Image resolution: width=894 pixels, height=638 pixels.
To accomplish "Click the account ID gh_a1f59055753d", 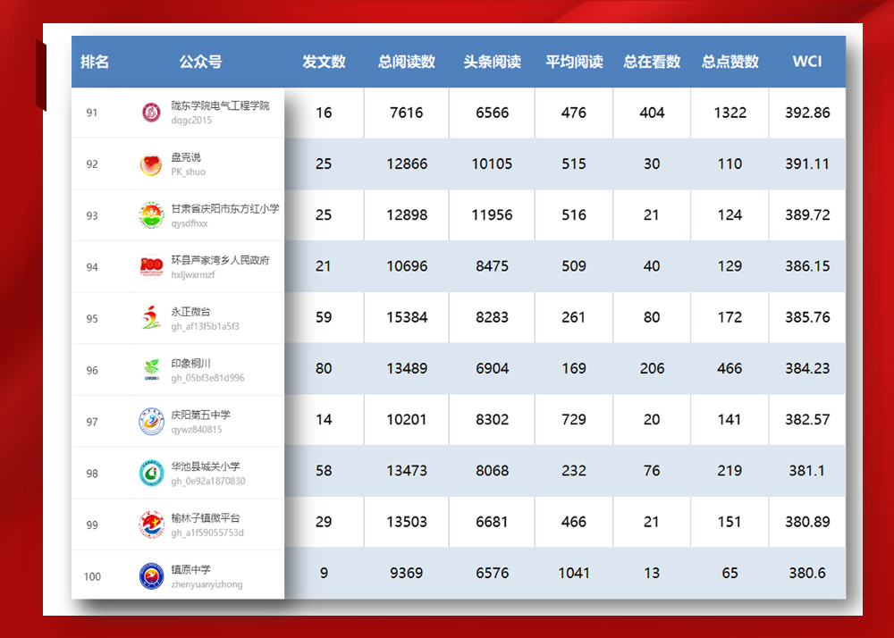I will tap(207, 533).
